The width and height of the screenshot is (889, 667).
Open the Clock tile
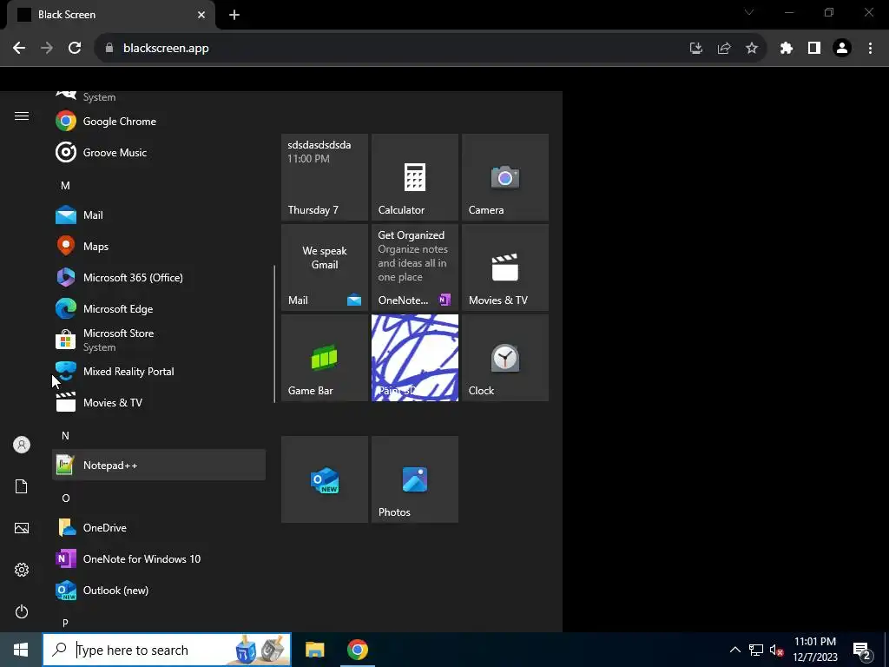pos(505,358)
